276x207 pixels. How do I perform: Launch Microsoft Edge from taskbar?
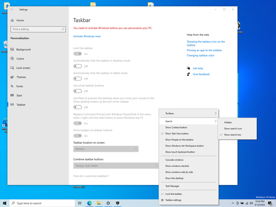tap(89, 203)
